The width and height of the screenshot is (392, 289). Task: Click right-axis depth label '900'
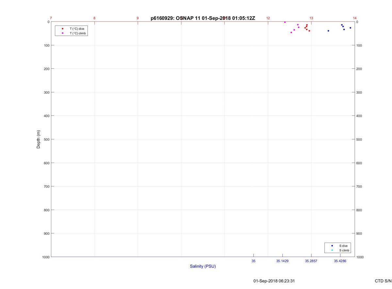(x=359, y=233)
